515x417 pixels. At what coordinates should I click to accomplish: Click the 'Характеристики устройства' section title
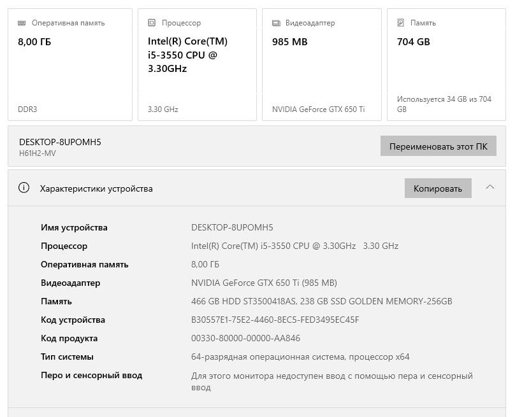click(x=96, y=188)
